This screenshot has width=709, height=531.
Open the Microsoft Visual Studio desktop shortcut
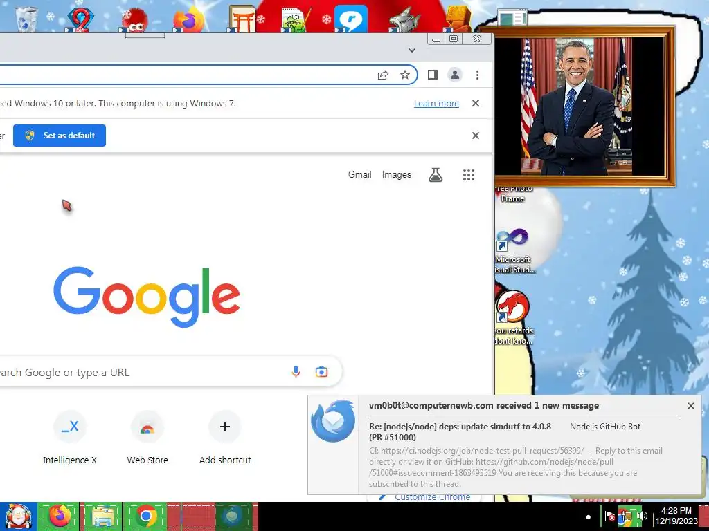514,251
